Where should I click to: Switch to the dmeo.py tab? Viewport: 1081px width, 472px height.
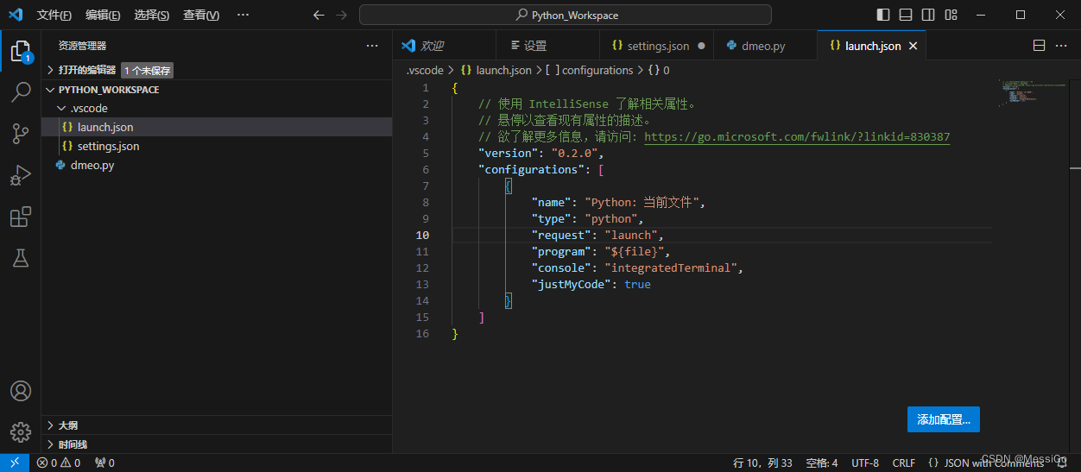(765, 46)
